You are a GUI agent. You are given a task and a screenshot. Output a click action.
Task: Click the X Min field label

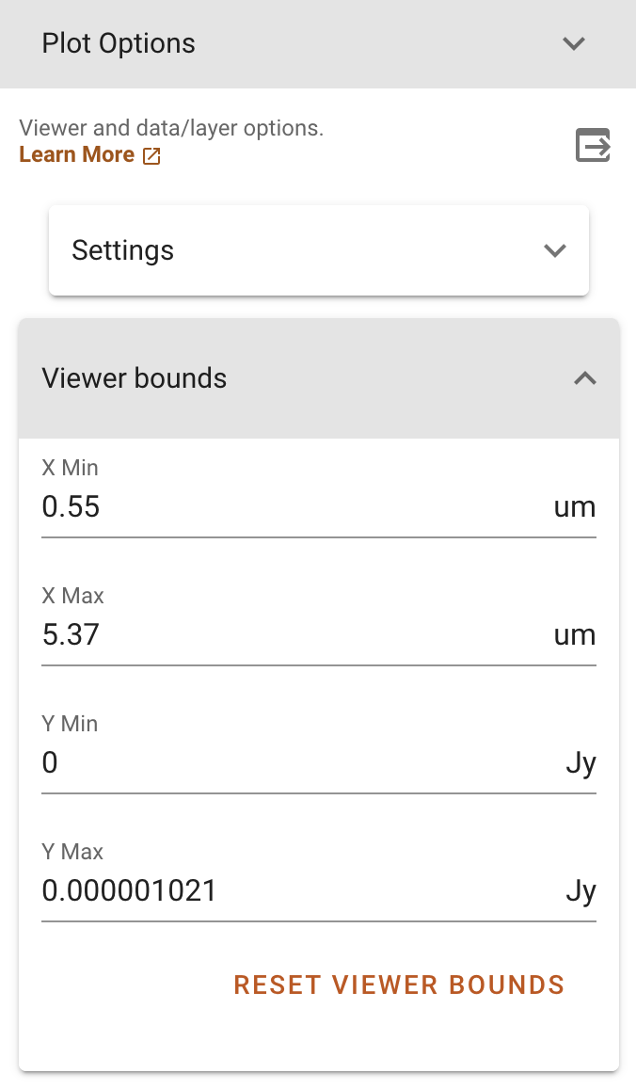pyautogui.click(x=70, y=468)
